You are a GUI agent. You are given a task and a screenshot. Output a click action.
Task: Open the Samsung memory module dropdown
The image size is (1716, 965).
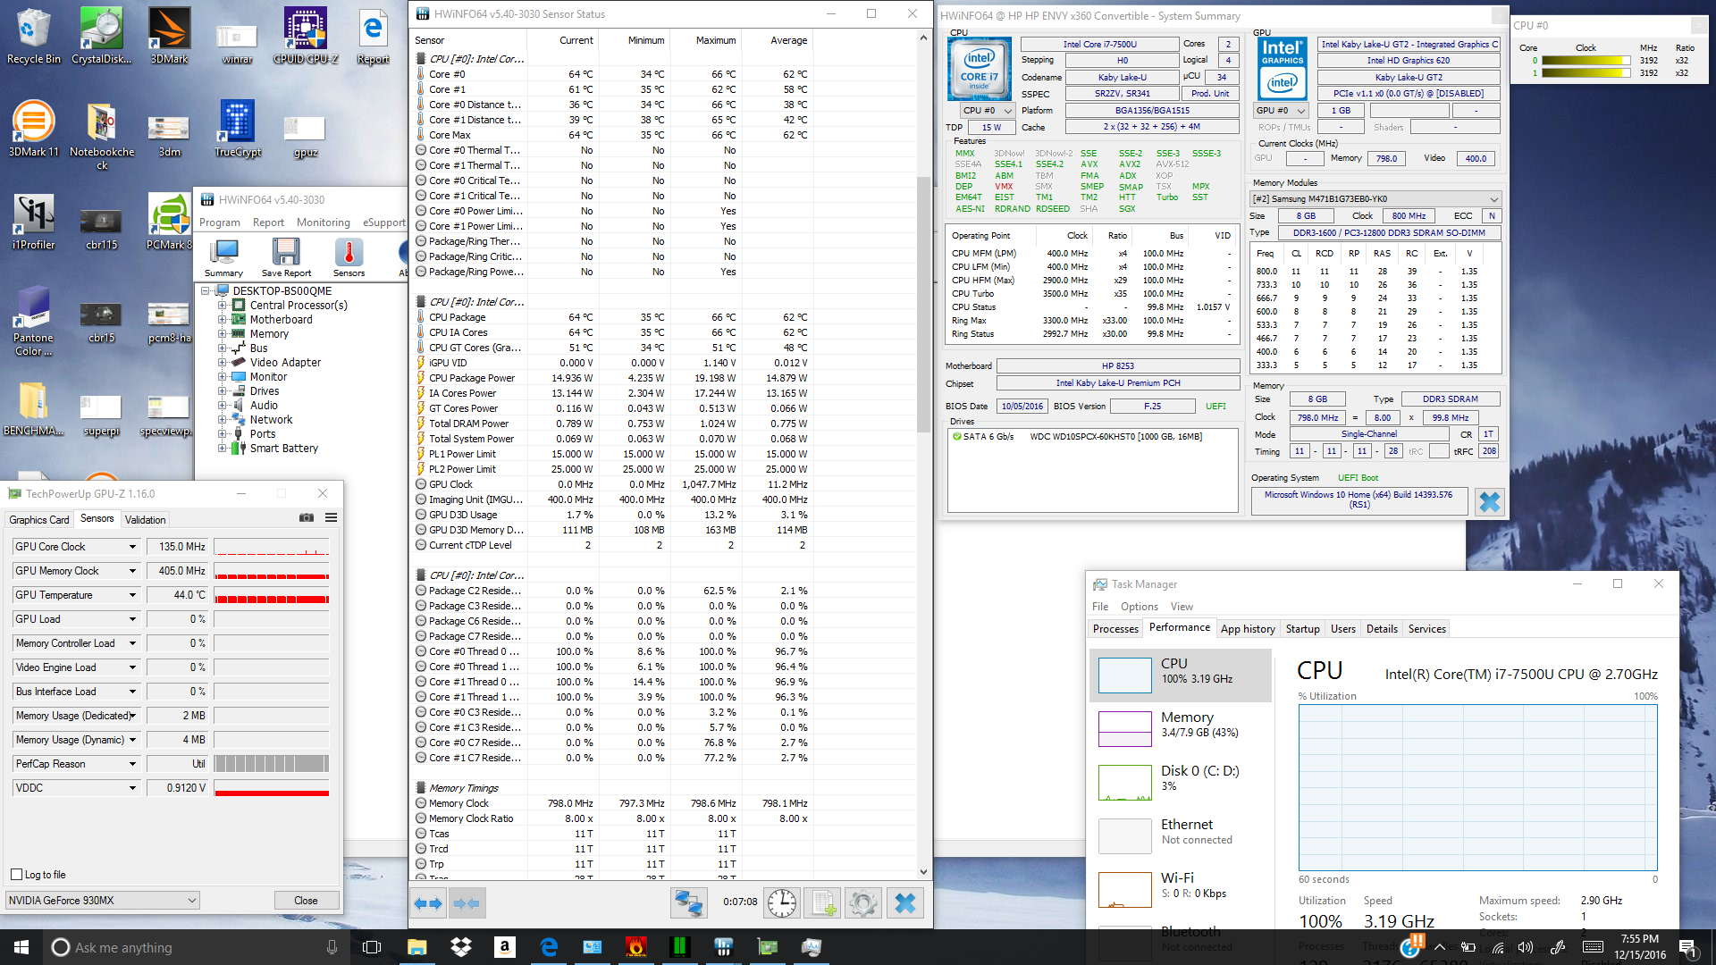(x=1375, y=199)
